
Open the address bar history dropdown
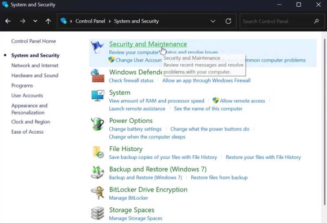[x=213, y=21]
